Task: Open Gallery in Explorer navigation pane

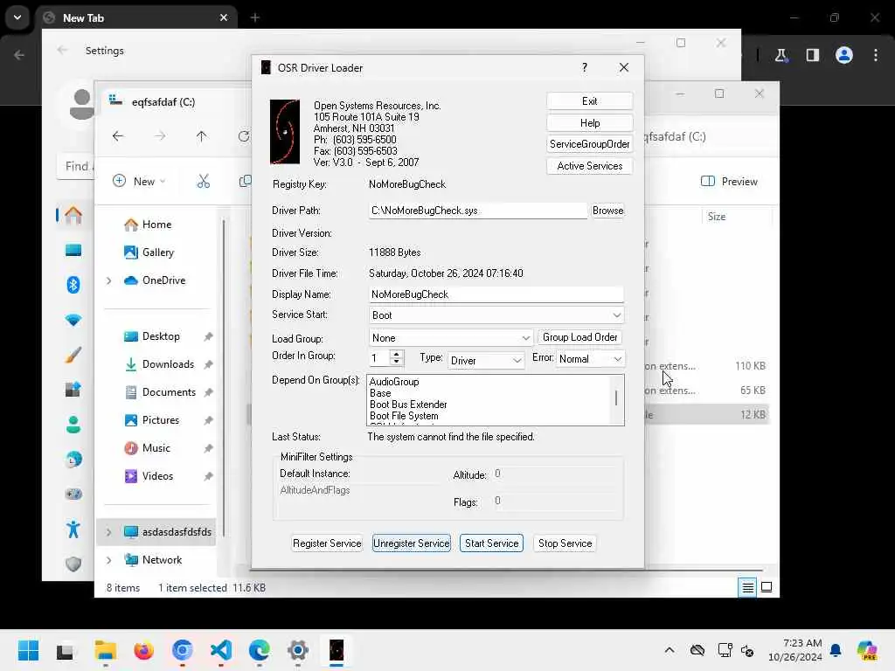Action: (149, 252)
